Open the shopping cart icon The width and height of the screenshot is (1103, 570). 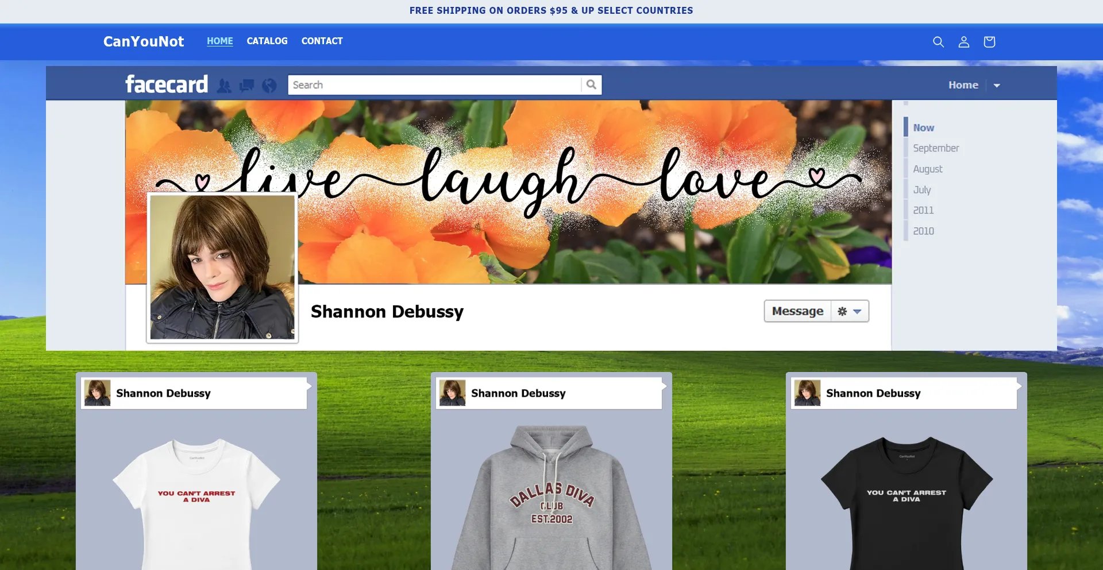tap(989, 42)
